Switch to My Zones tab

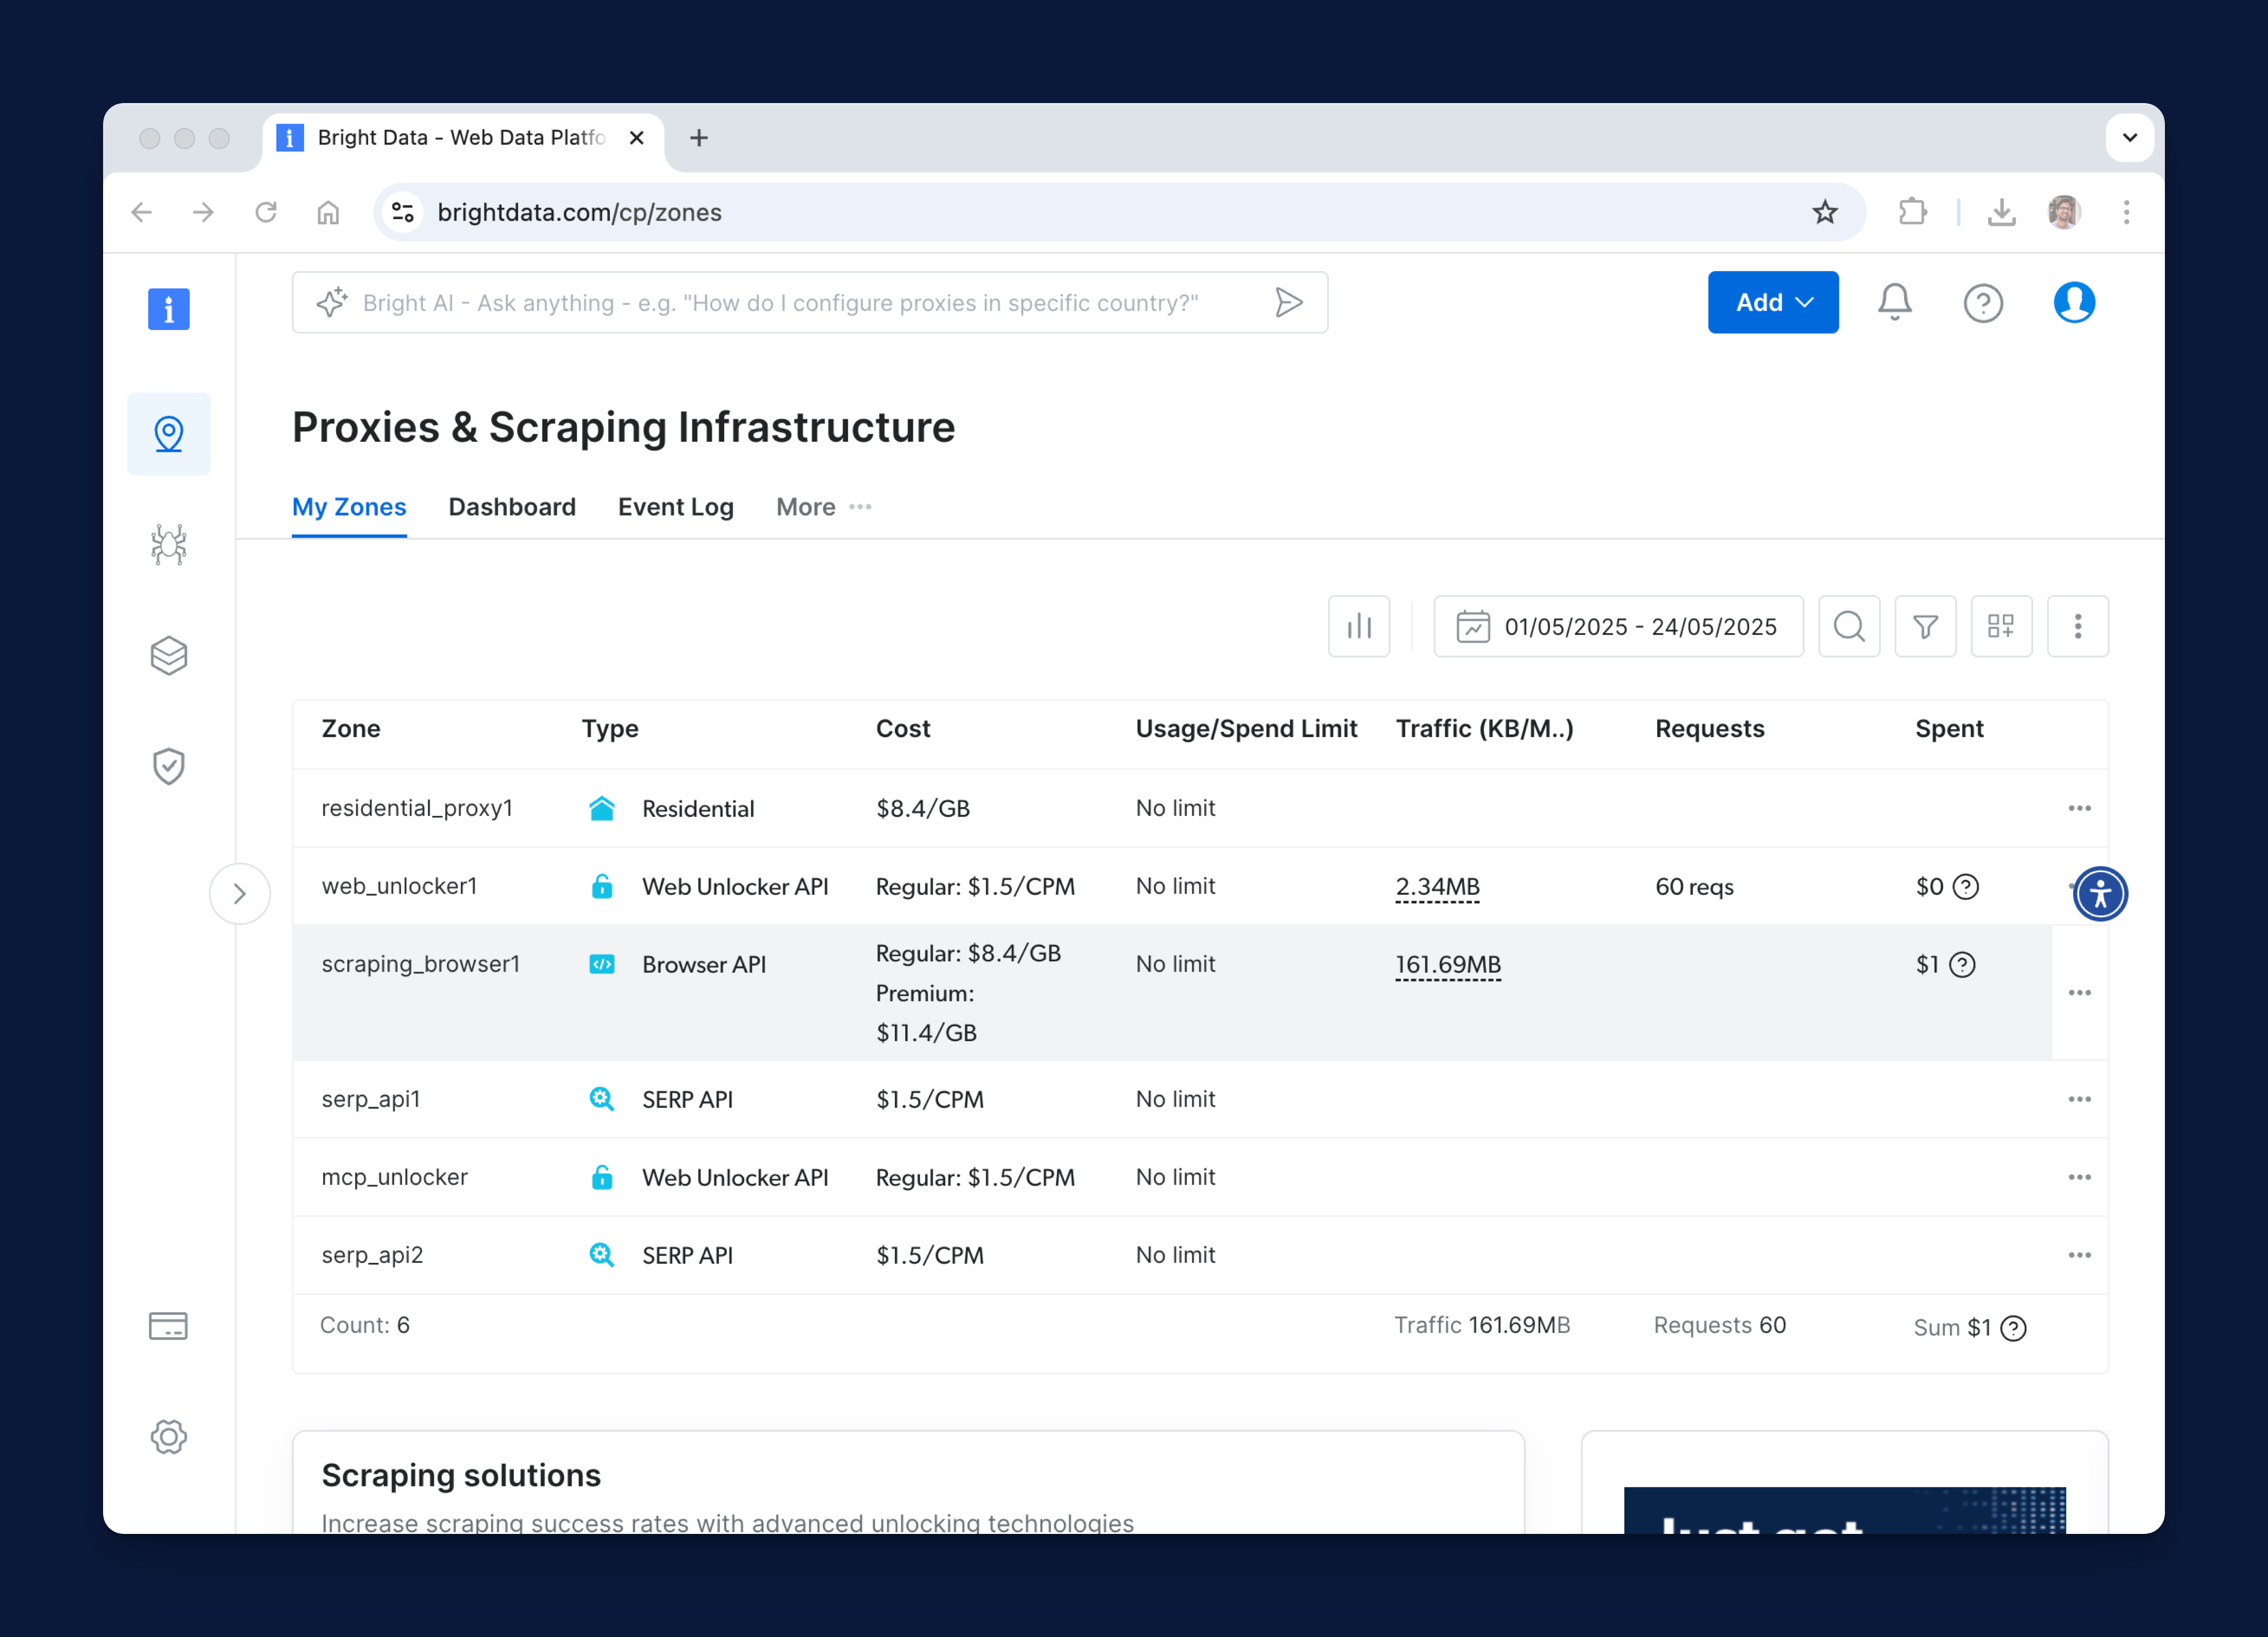pyautogui.click(x=349, y=507)
